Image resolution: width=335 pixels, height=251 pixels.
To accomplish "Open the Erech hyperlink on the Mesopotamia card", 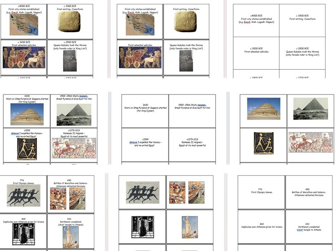I will (x=14, y=12).
